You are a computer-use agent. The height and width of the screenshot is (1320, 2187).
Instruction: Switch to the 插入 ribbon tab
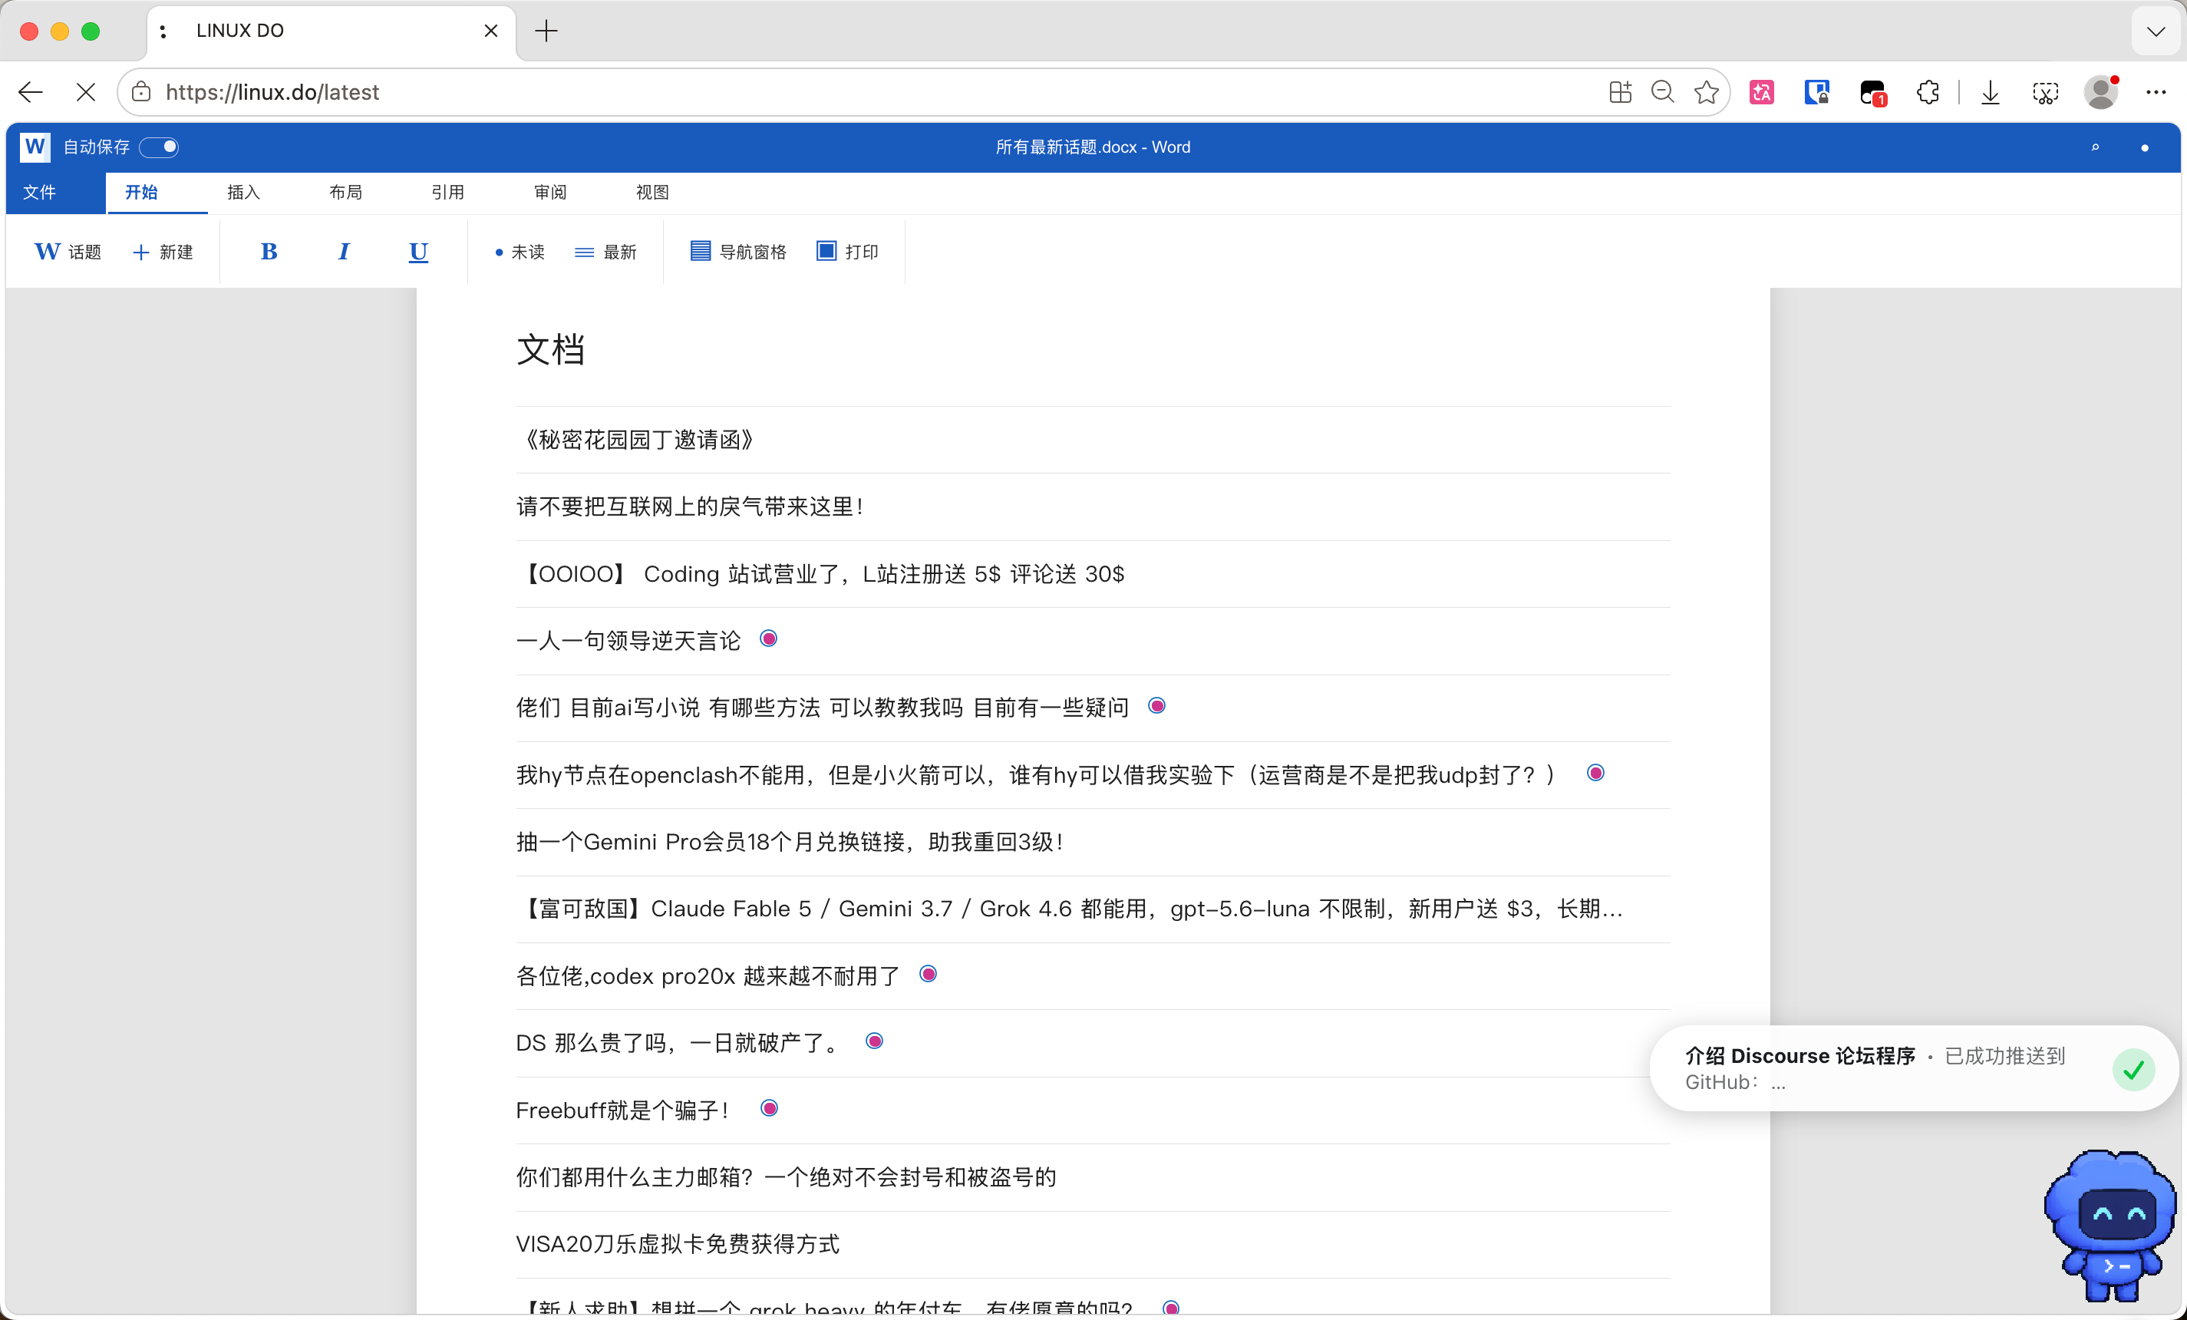tap(243, 193)
